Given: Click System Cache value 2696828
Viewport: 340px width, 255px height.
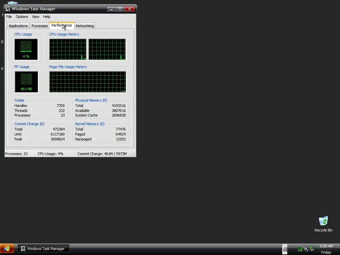Looking at the screenshot, I should pyautogui.click(x=119, y=115).
